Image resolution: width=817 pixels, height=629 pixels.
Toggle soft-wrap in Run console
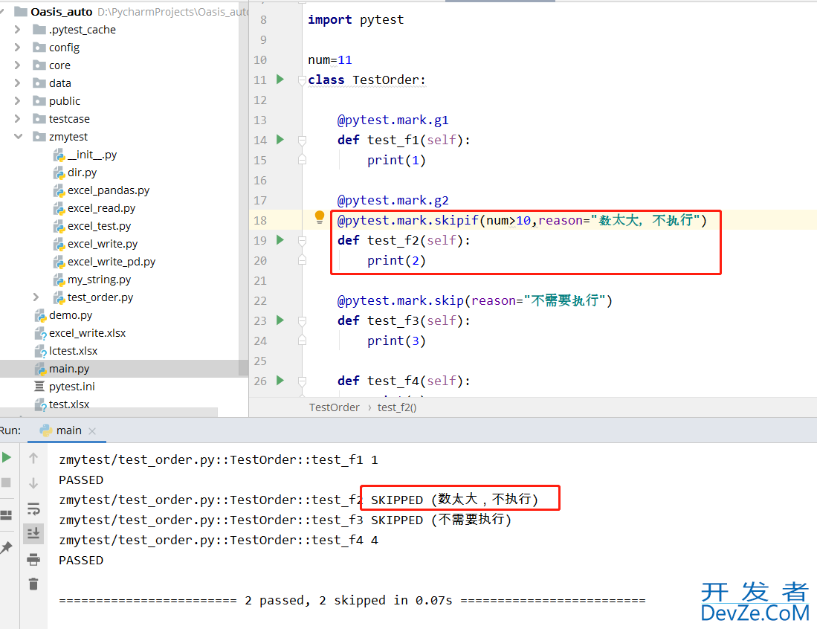tap(33, 508)
